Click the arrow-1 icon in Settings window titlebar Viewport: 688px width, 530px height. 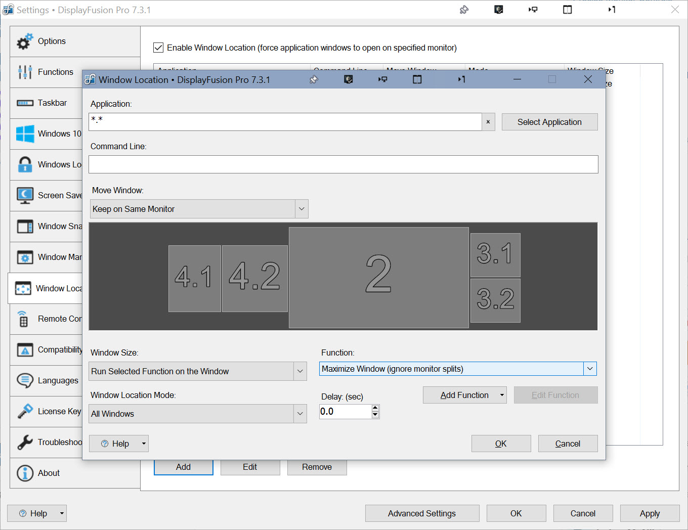[x=612, y=10]
